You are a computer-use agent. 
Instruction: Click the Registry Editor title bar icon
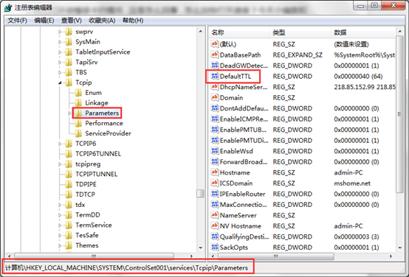(x=8, y=8)
